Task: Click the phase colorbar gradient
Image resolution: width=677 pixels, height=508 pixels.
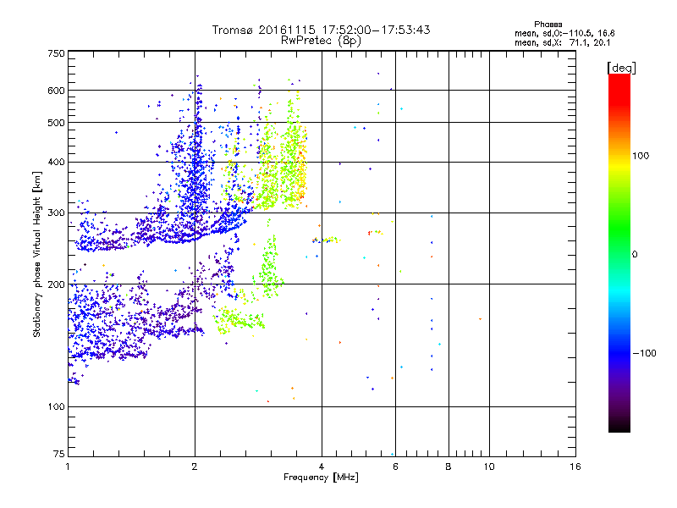Action: pos(619,252)
